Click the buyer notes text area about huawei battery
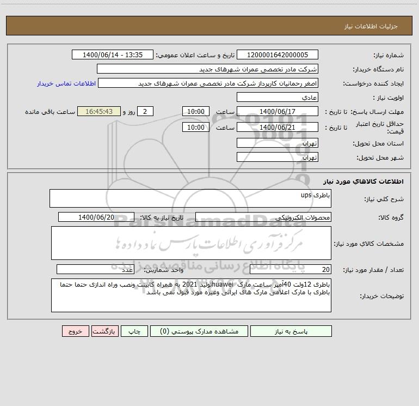Viewport: 419px width, 406px height. [191, 295]
